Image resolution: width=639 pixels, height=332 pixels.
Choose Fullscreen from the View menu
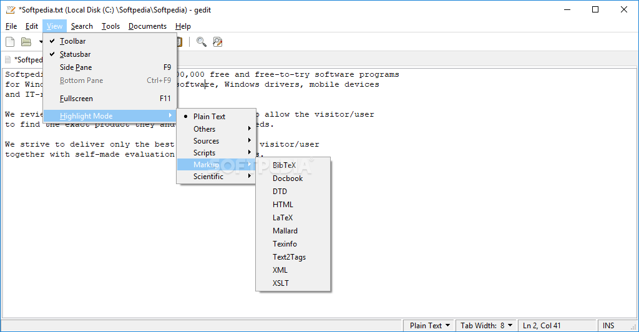[x=110, y=99]
